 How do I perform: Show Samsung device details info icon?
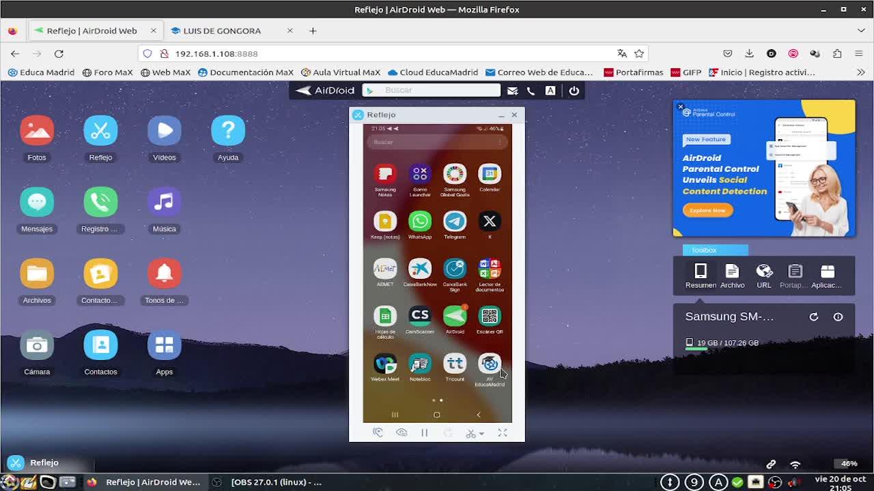(838, 317)
